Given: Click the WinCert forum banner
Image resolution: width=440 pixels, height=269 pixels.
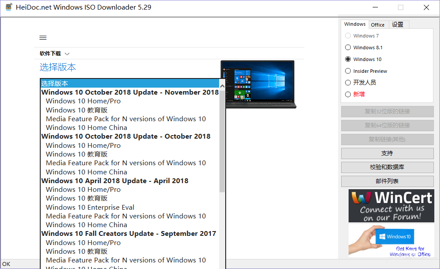Looking at the screenshot, I should (391, 206).
